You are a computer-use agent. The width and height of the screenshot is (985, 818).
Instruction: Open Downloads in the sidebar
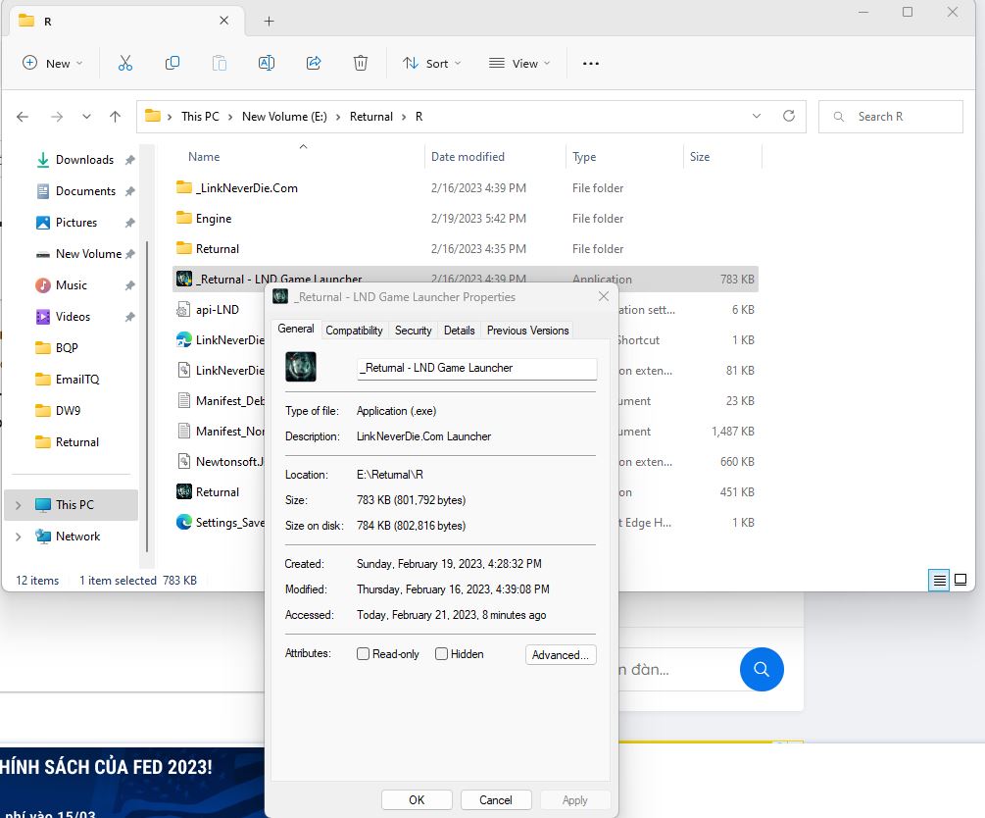coord(84,160)
